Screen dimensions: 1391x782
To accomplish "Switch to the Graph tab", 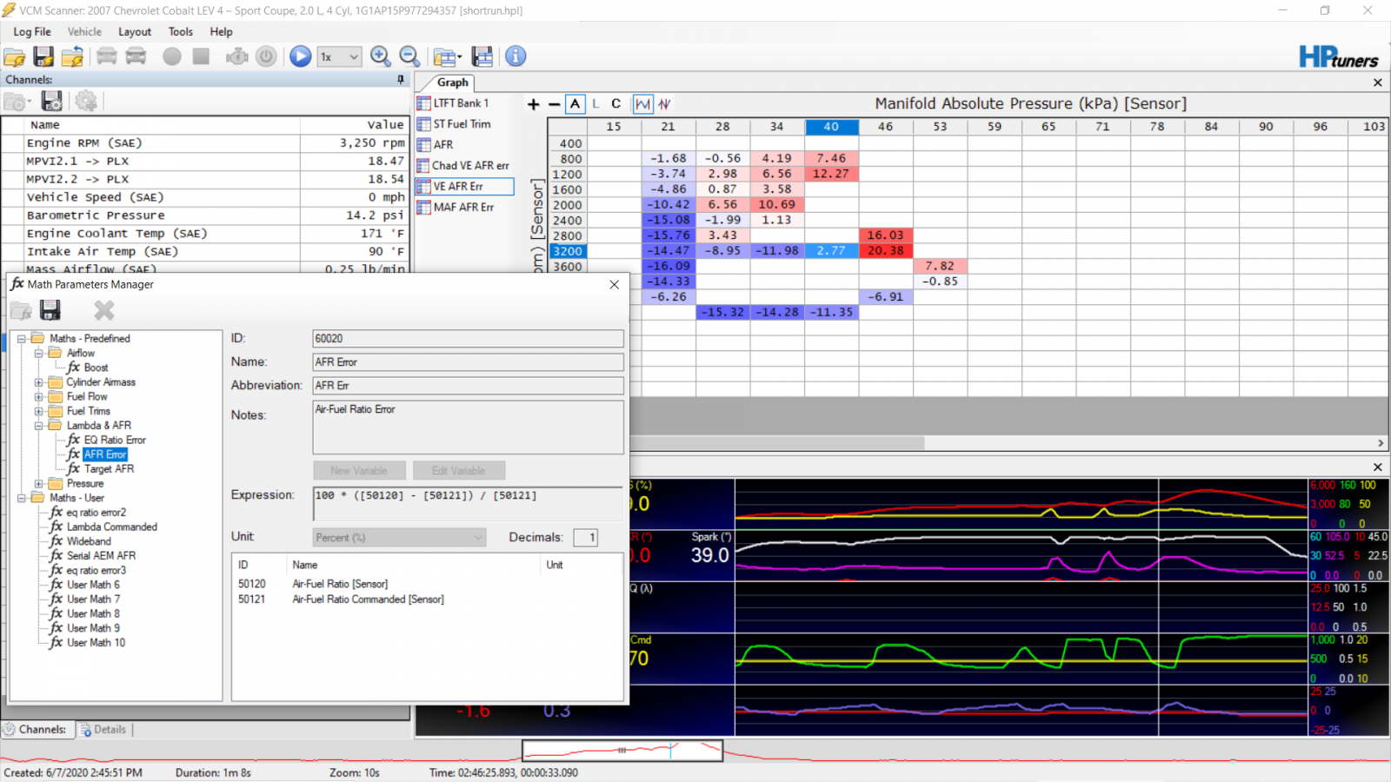I will pos(452,83).
